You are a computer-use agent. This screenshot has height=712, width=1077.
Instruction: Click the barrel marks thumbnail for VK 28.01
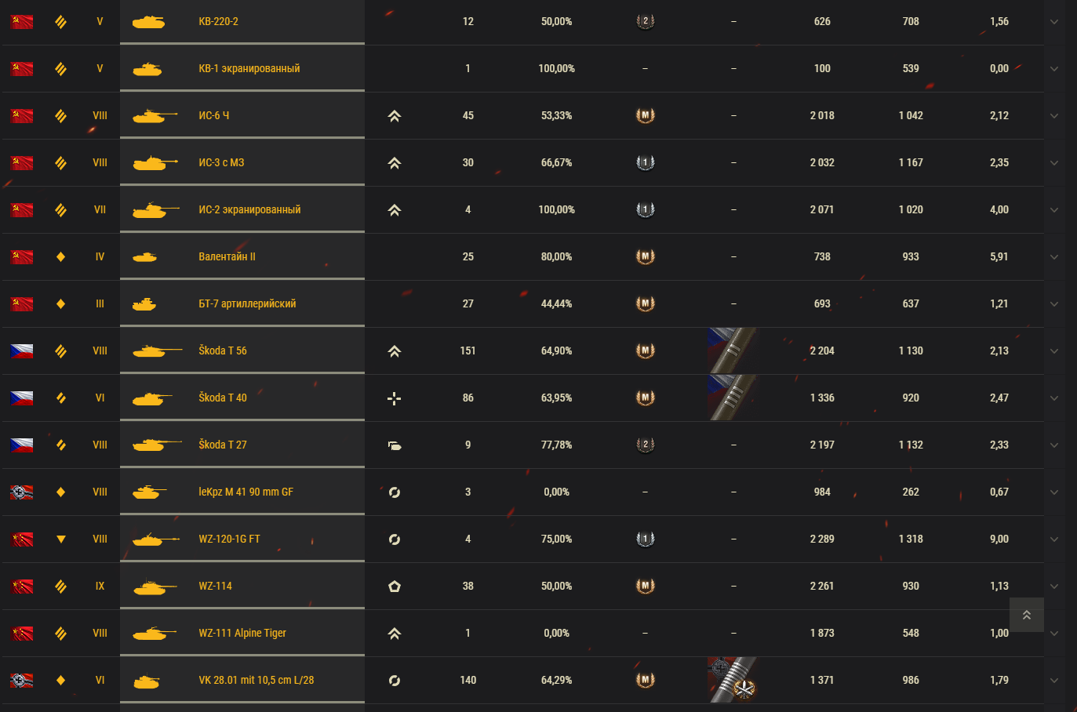coord(733,680)
